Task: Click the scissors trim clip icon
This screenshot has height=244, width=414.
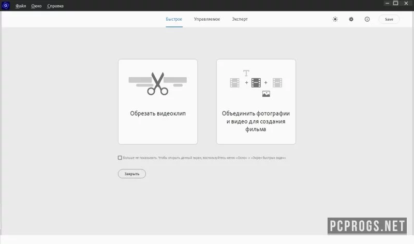Action: click(x=158, y=83)
